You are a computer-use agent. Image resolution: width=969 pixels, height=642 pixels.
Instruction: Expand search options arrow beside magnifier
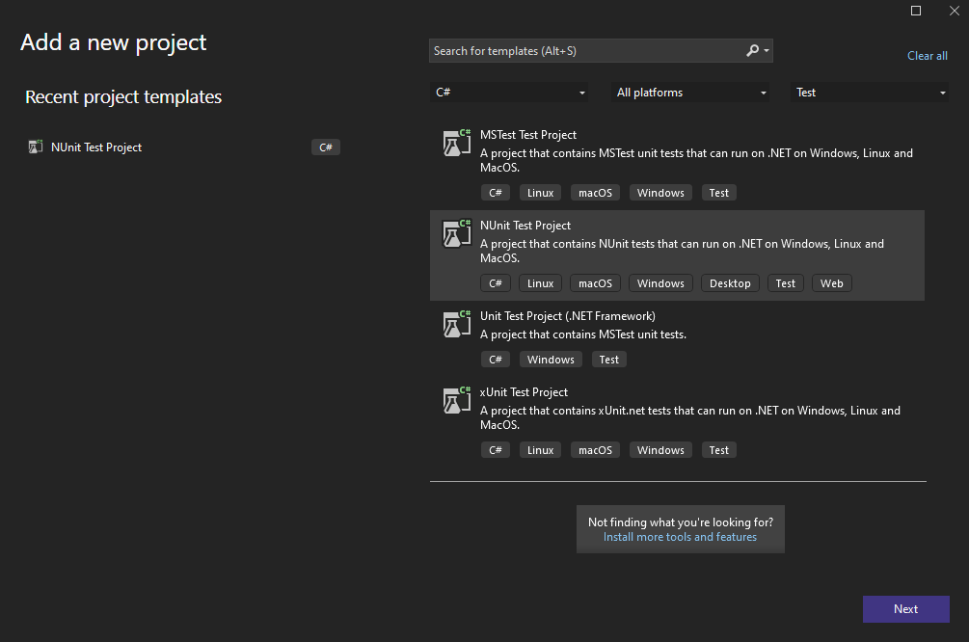pyautogui.click(x=767, y=51)
